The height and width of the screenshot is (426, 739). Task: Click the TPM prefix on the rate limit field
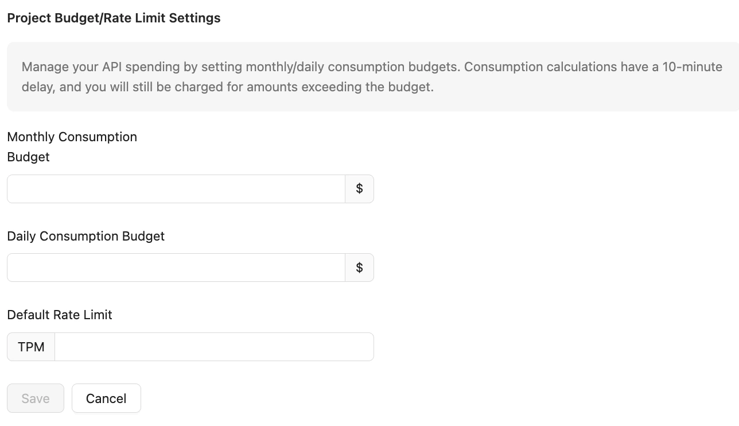click(31, 347)
